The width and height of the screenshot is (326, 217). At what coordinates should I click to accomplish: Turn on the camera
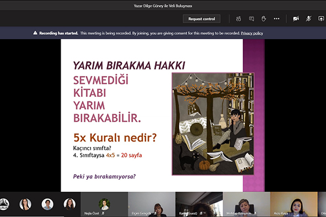[x=296, y=19]
